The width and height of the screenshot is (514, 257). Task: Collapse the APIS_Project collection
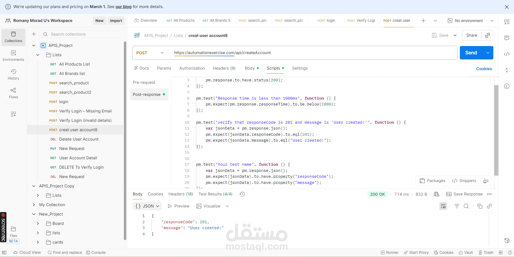tap(34, 46)
